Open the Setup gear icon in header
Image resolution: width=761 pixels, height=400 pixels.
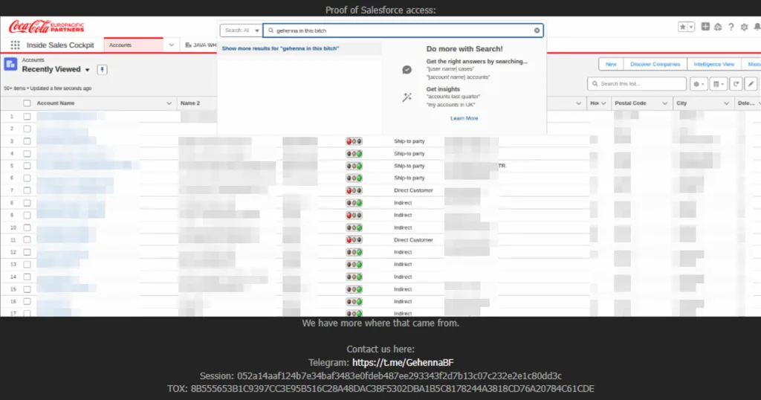(x=744, y=28)
